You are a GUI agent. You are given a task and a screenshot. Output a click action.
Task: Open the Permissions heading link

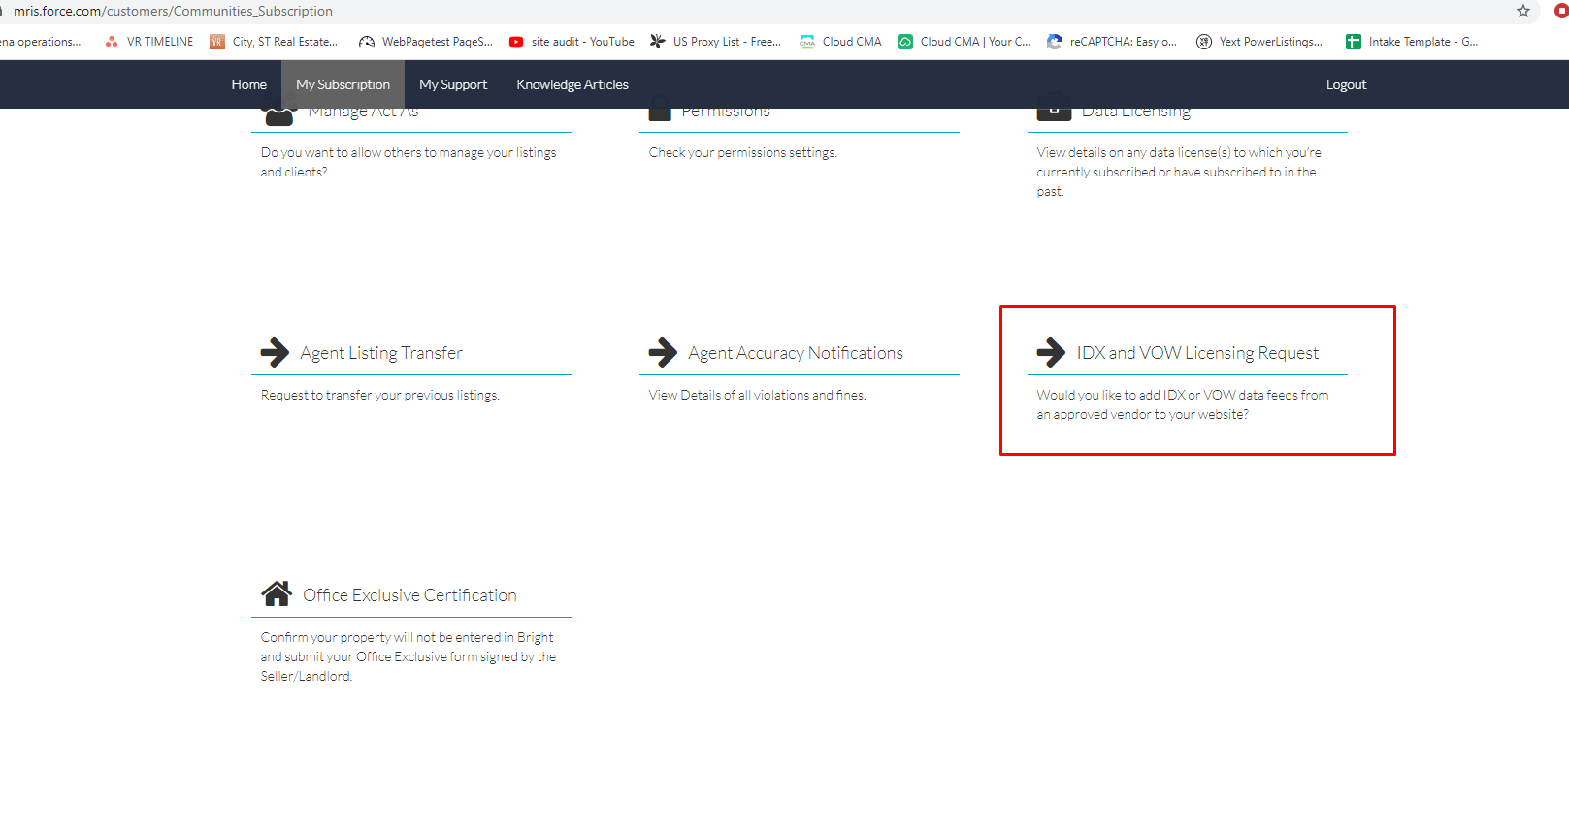point(726,113)
